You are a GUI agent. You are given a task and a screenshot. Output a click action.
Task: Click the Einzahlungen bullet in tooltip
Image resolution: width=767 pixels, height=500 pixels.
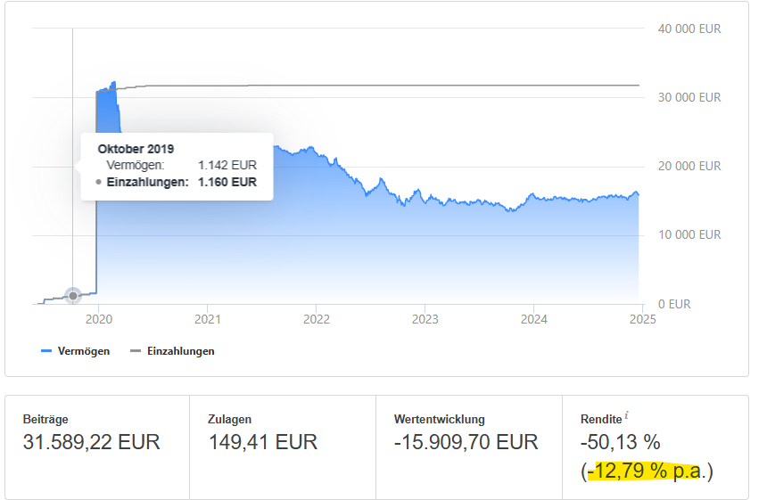(x=97, y=182)
